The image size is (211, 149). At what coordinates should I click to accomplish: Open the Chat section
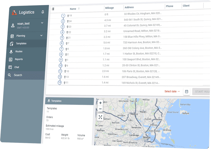(17, 67)
